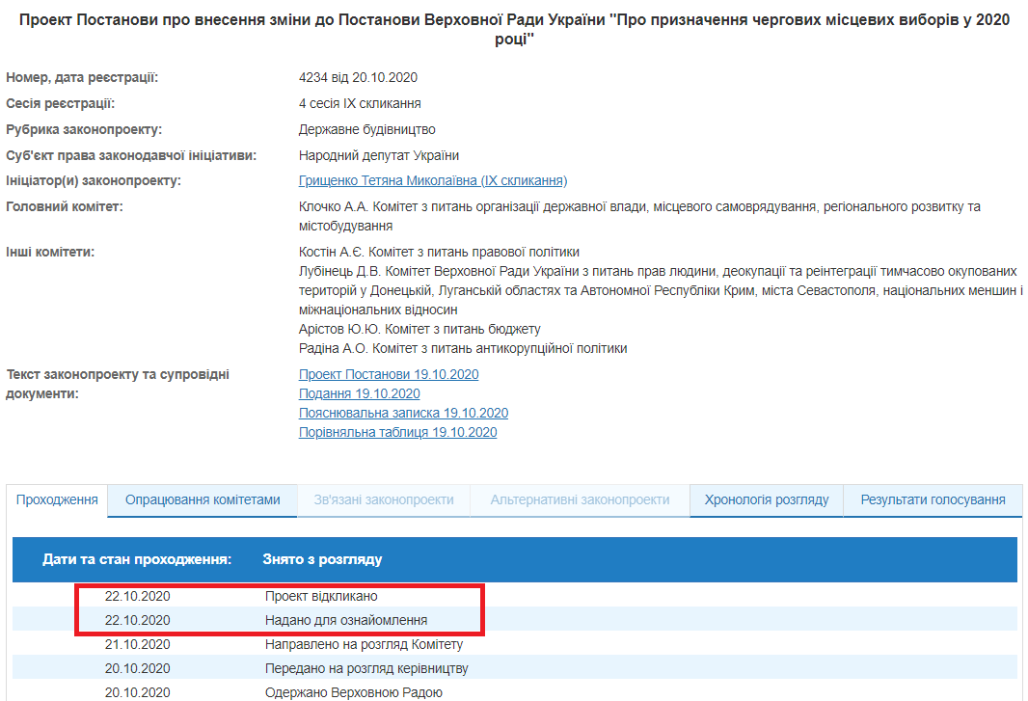Screen dimensions: 1028x701
Task: Select the Зв'язані законопроекти tab
Action: pyautogui.click(x=384, y=499)
